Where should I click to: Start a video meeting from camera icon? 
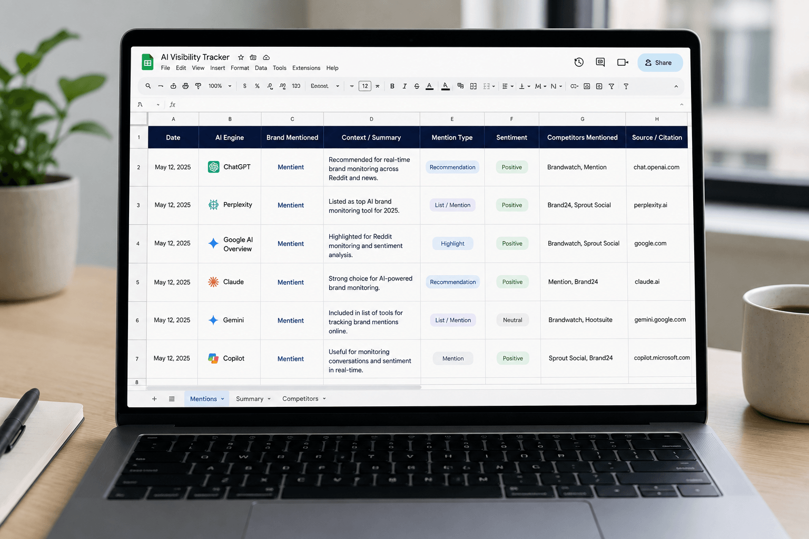point(623,62)
